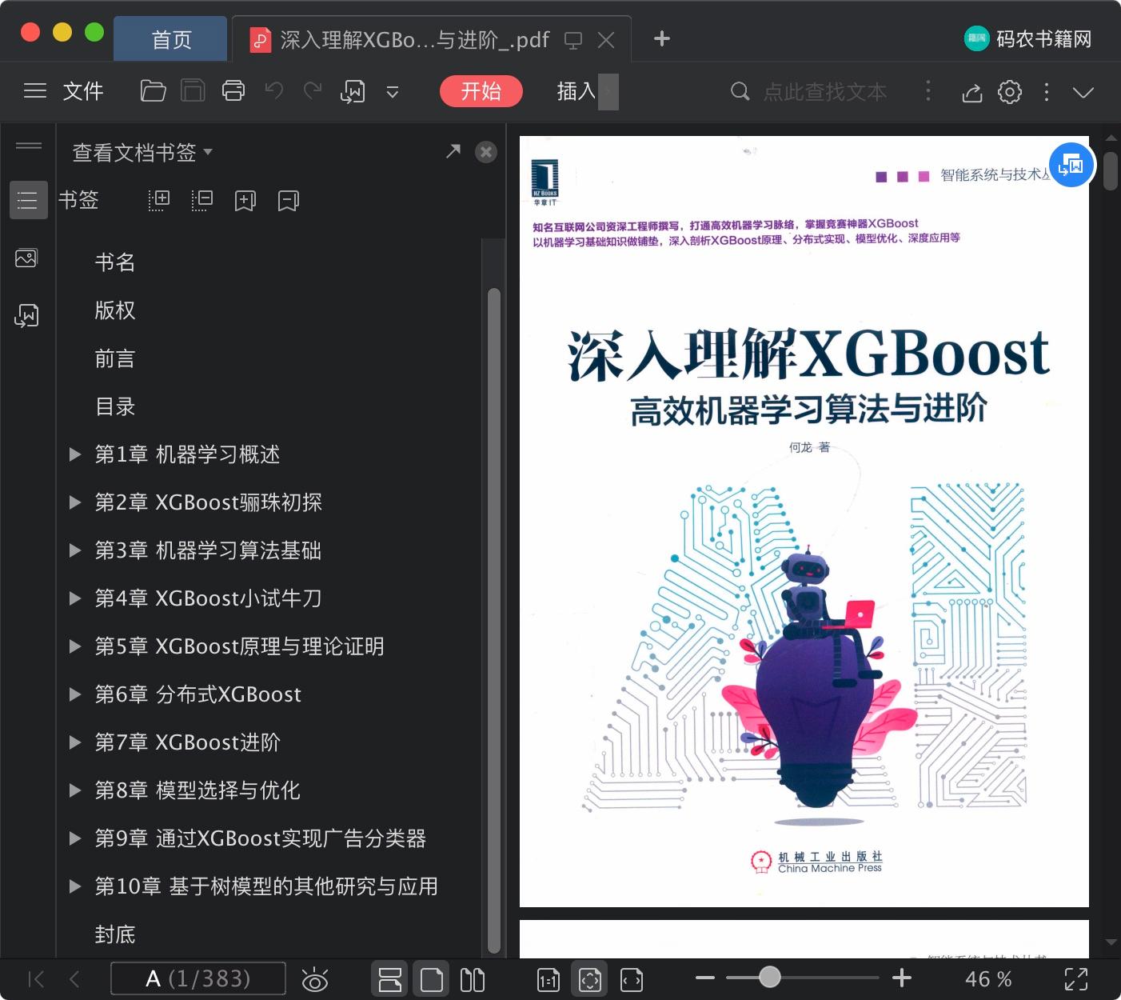Click the 点此查找文本 search field
This screenshot has height=1000, width=1121.
[x=825, y=92]
